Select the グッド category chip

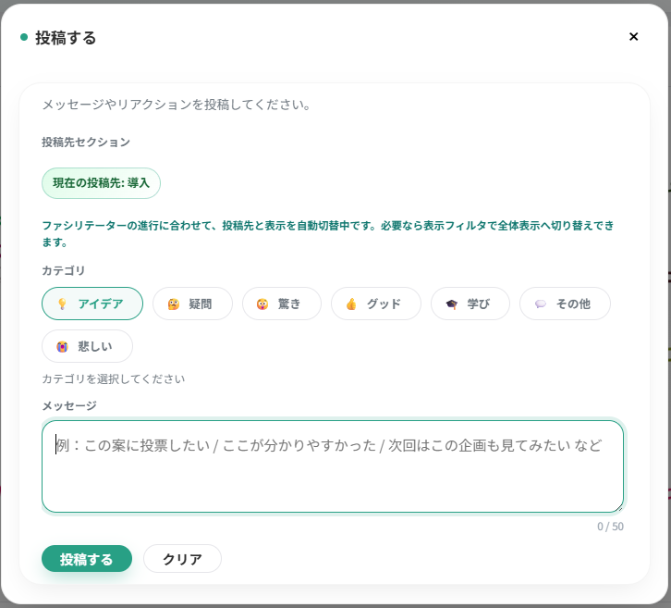376,304
